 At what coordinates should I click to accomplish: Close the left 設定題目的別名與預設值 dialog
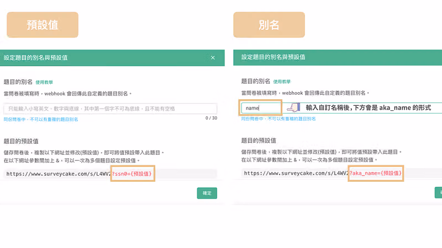coord(213,58)
